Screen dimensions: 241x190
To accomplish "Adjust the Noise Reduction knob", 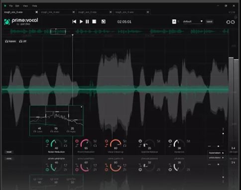I will [56, 144].
